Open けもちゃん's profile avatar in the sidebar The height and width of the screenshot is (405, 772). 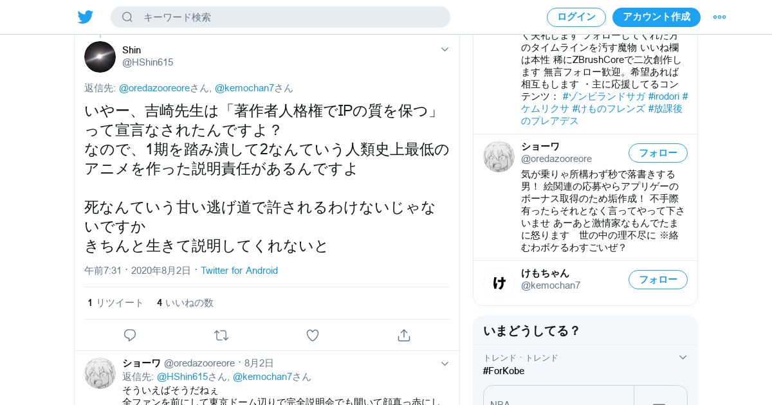[x=499, y=283]
